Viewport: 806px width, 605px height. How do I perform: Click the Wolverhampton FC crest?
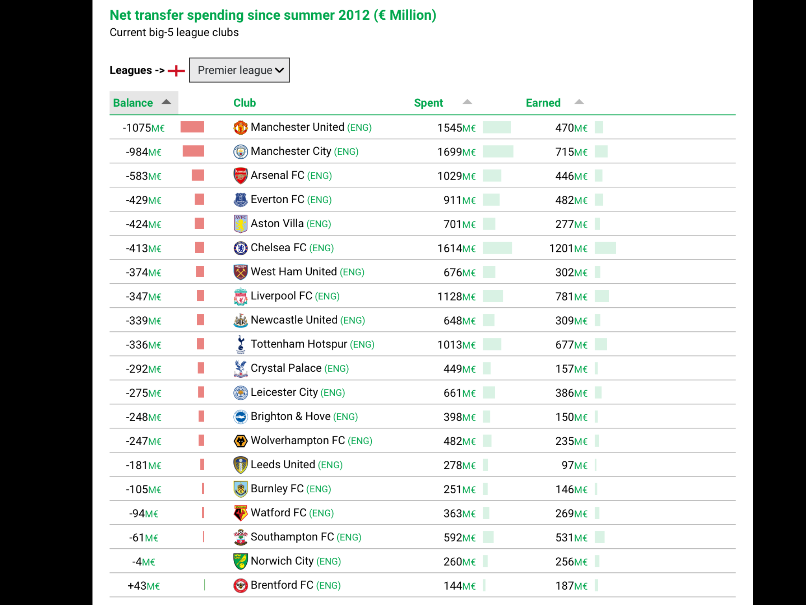(x=240, y=441)
